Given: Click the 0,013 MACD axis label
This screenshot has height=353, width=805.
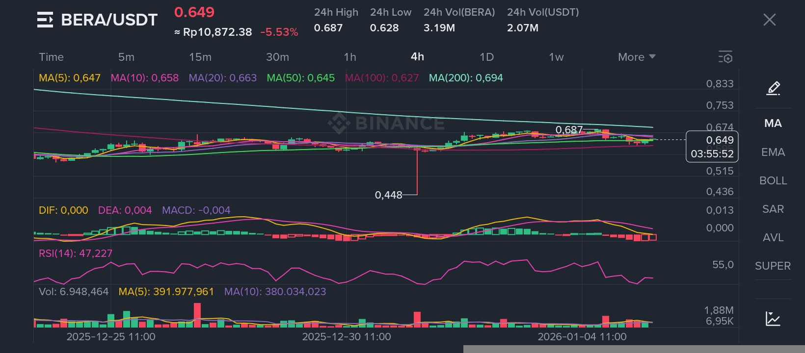Looking at the screenshot, I should 720,210.
